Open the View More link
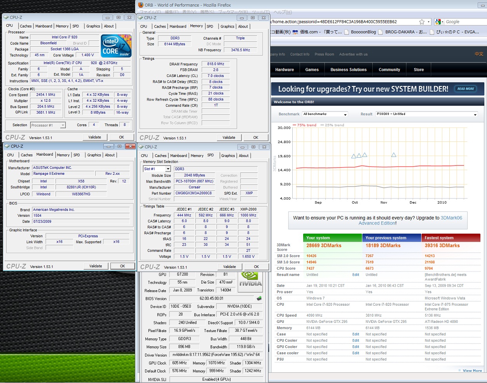 pyautogui.click(x=472, y=371)
